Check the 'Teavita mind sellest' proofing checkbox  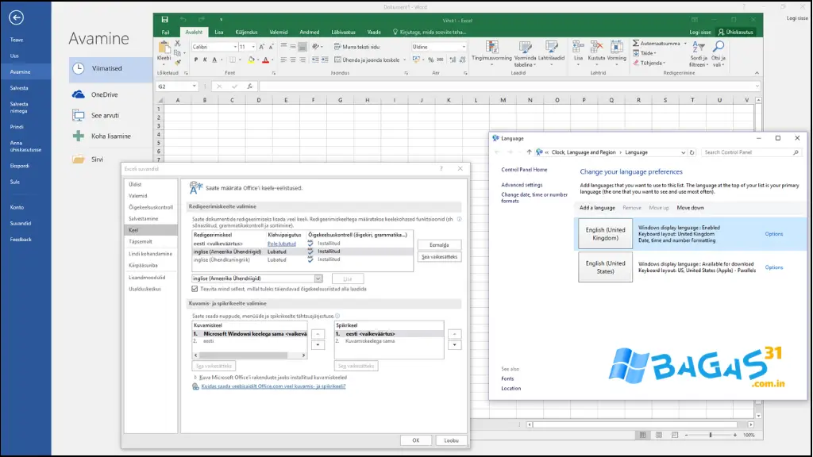click(x=195, y=290)
